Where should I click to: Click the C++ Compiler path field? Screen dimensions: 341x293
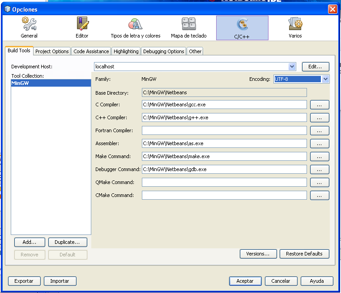(x=224, y=117)
